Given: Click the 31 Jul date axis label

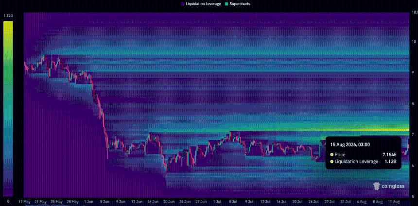Looking at the screenshot, I should (346, 202).
